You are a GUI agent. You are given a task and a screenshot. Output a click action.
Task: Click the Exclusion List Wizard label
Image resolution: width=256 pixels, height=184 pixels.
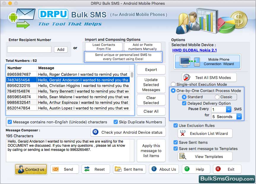209,133
